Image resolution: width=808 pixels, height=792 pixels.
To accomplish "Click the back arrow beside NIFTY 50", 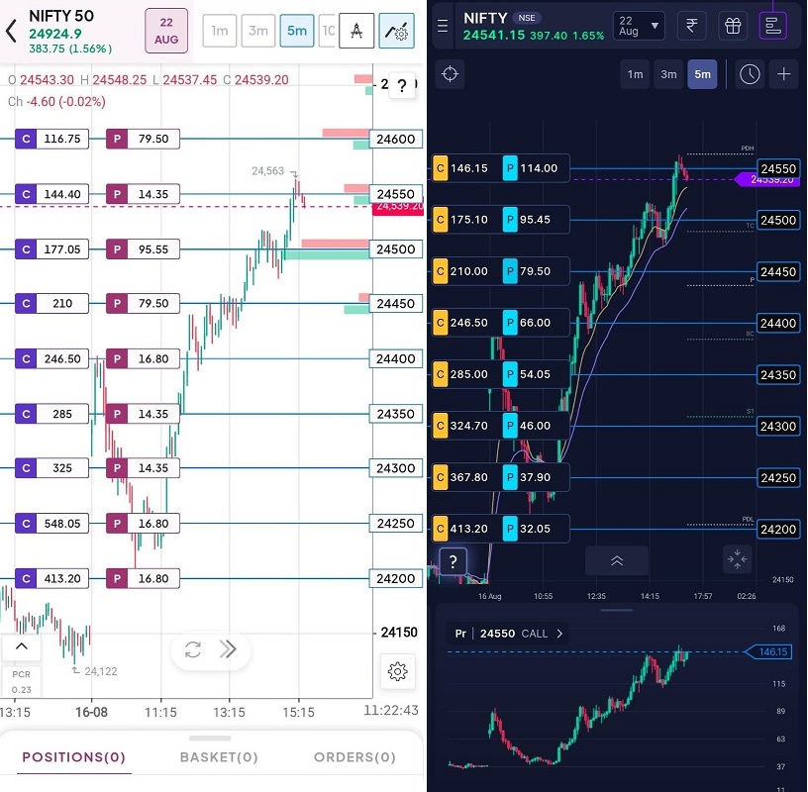I will click(x=12, y=31).
